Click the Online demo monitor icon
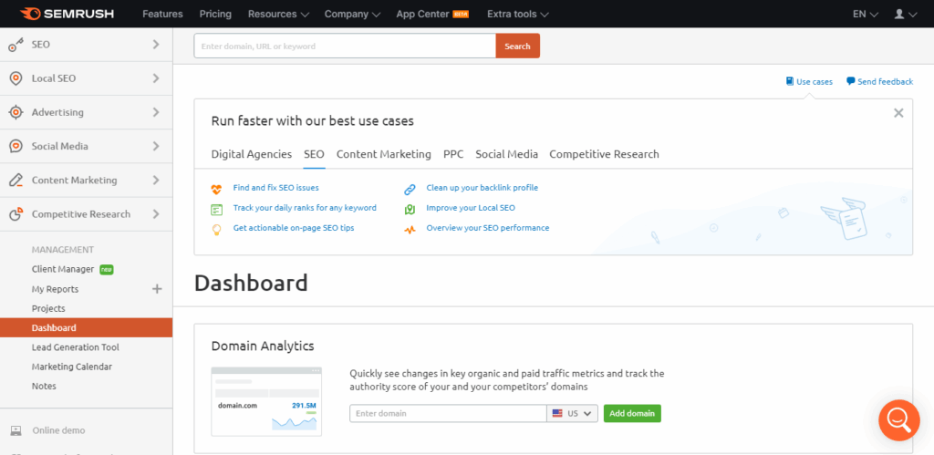Screen dimensions: 934x455 point(16,430)
